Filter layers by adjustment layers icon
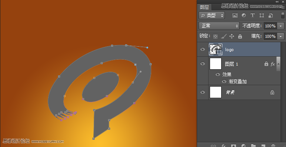The width and height of the screenshot is (286, 147). tap(244, 16)
